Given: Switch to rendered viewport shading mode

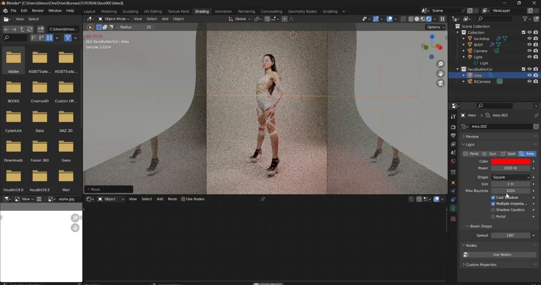Looking at the screenshot, I should pyautogui.click(x=429, y=19).
